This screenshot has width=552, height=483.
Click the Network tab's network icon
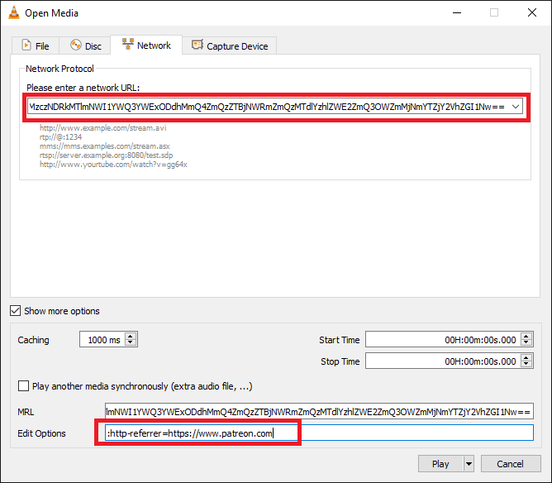pyautogui.click(x=128, y=45)
